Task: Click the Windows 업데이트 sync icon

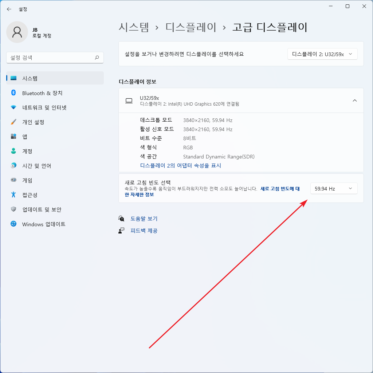Action: [13, 224]
